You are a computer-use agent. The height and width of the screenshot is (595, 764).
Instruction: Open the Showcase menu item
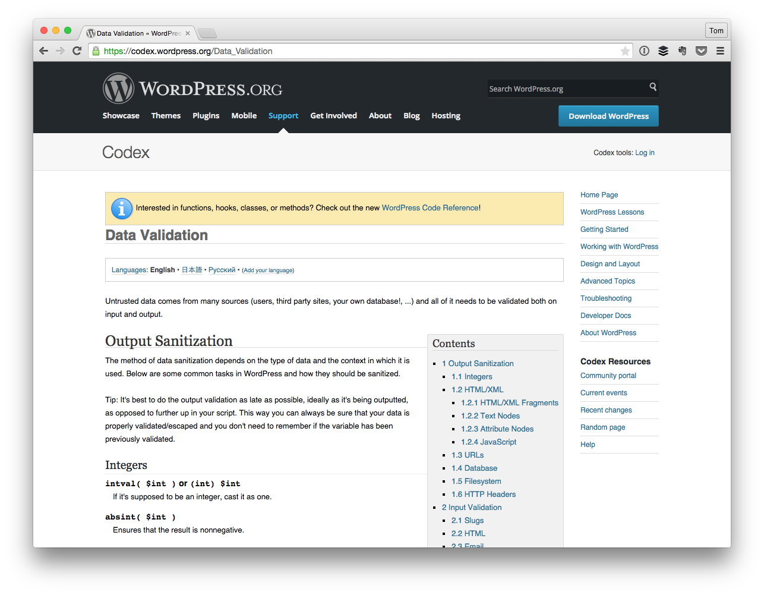pyautogui.click(x=121, y=116)
